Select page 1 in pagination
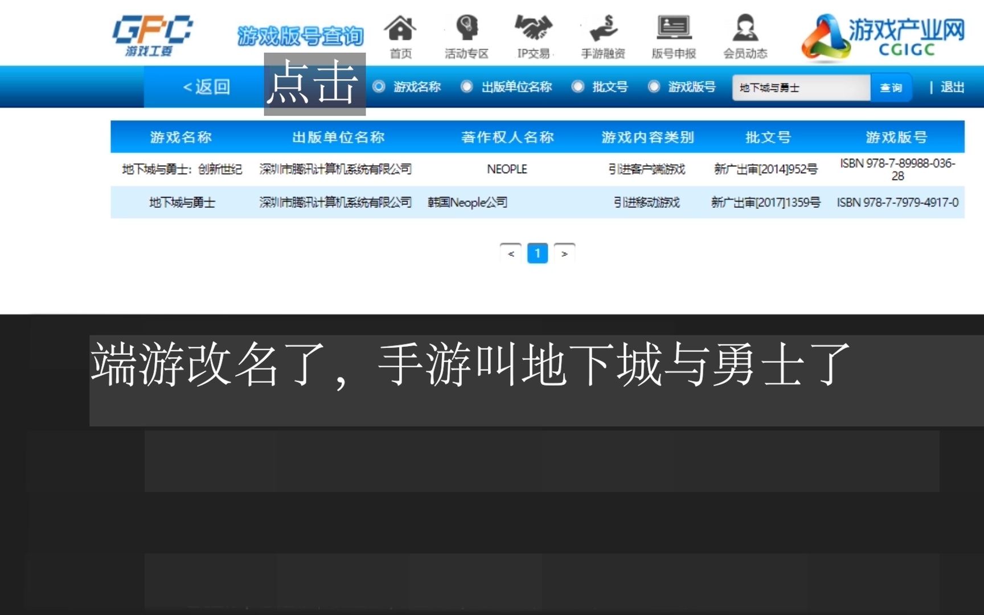Viewport: 984px width, 615px height. [x=538, y=253]
